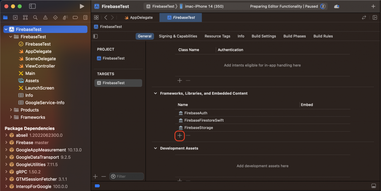Click the issues badge showing 2

(323, 7)
